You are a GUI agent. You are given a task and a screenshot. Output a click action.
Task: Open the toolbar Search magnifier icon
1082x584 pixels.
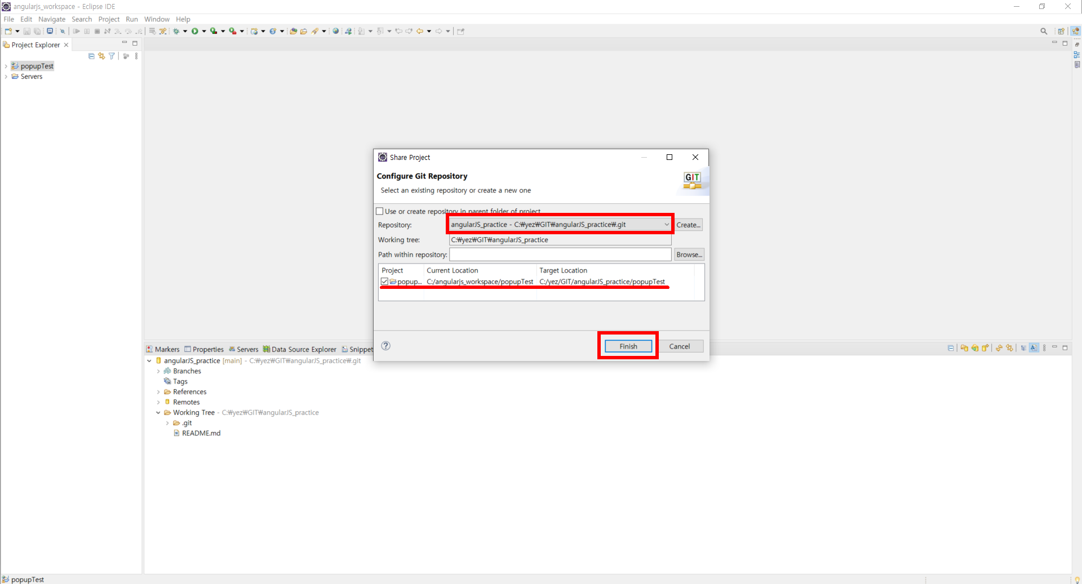pos(1044,31)
